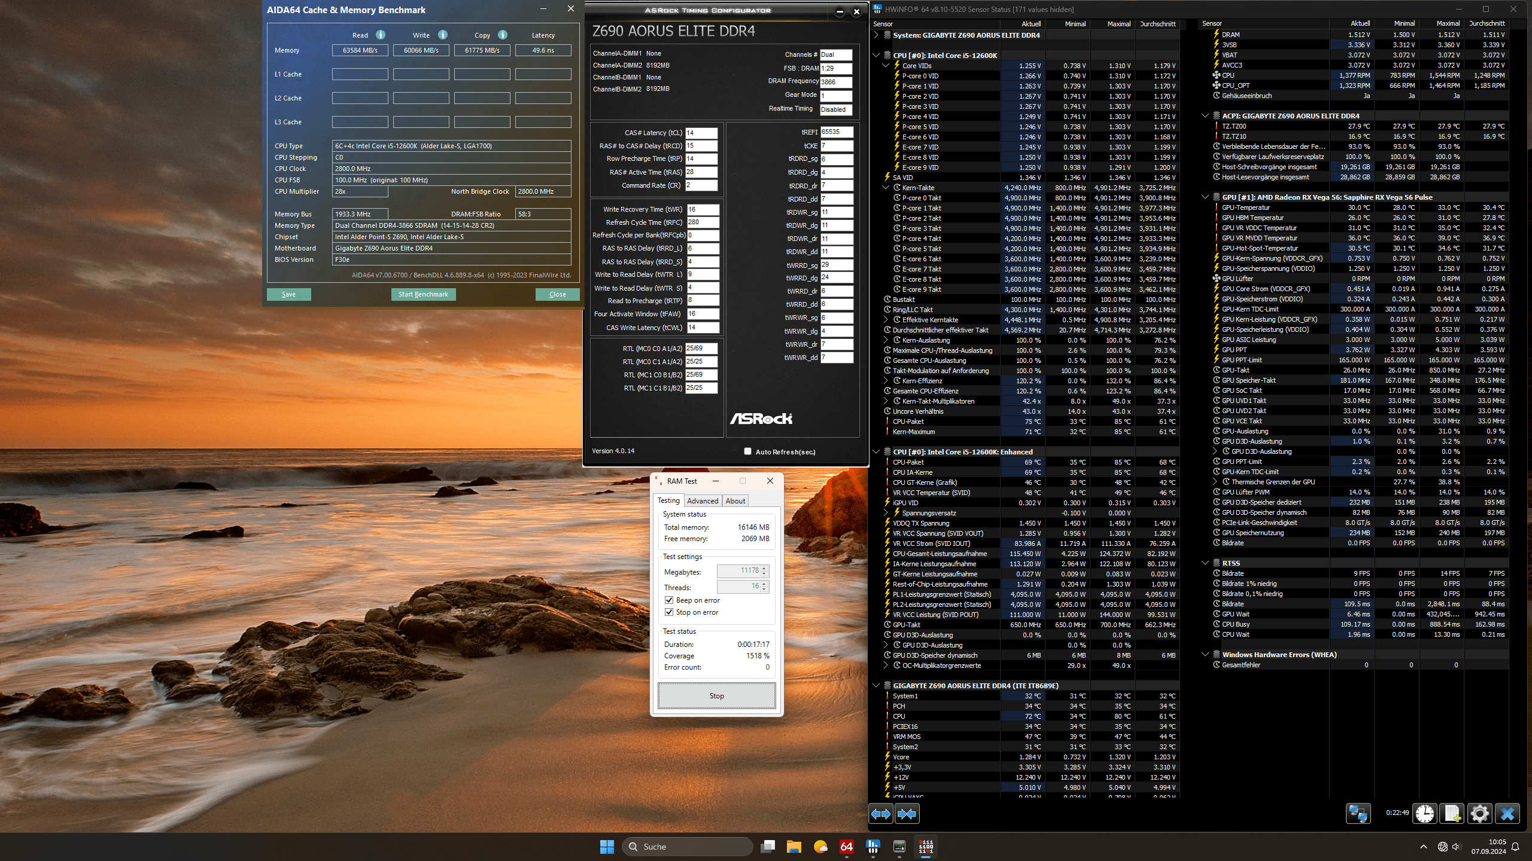Image resolution: width=1532 pixels, height=861 pixels.
Task: Click the HWiNFO collapse columns arrows icon
Action: pyautogui.click(x=907, y=814)
